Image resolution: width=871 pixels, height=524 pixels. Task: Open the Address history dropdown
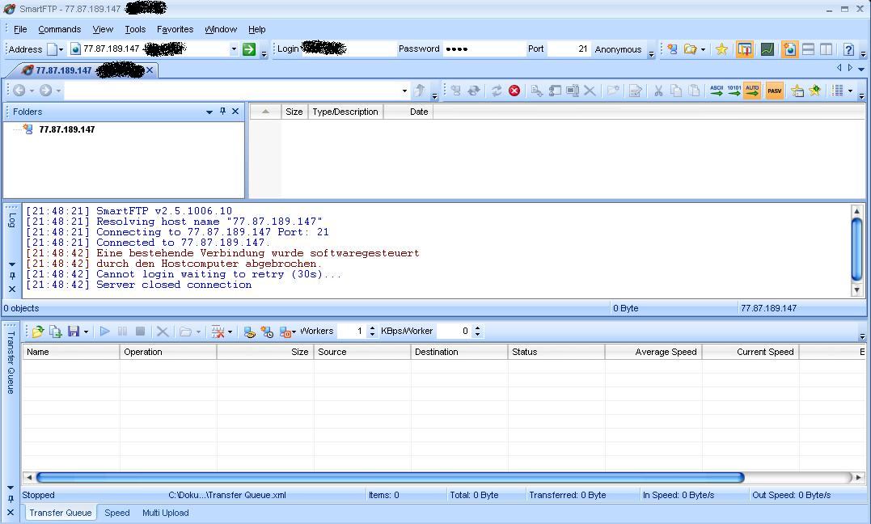[x=234, y=49]
